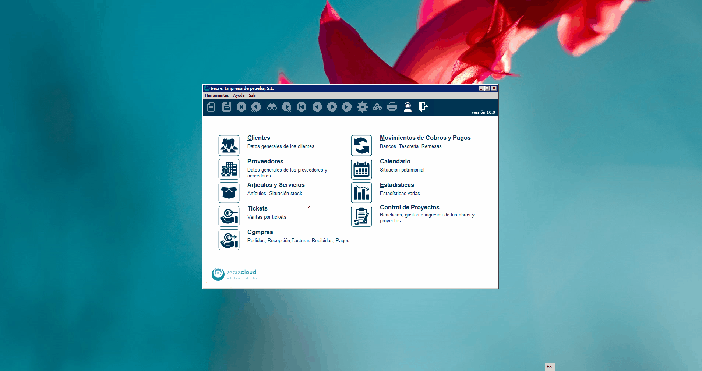Open the Tickets link
The image size is (702, 371).
pos(257,209)
